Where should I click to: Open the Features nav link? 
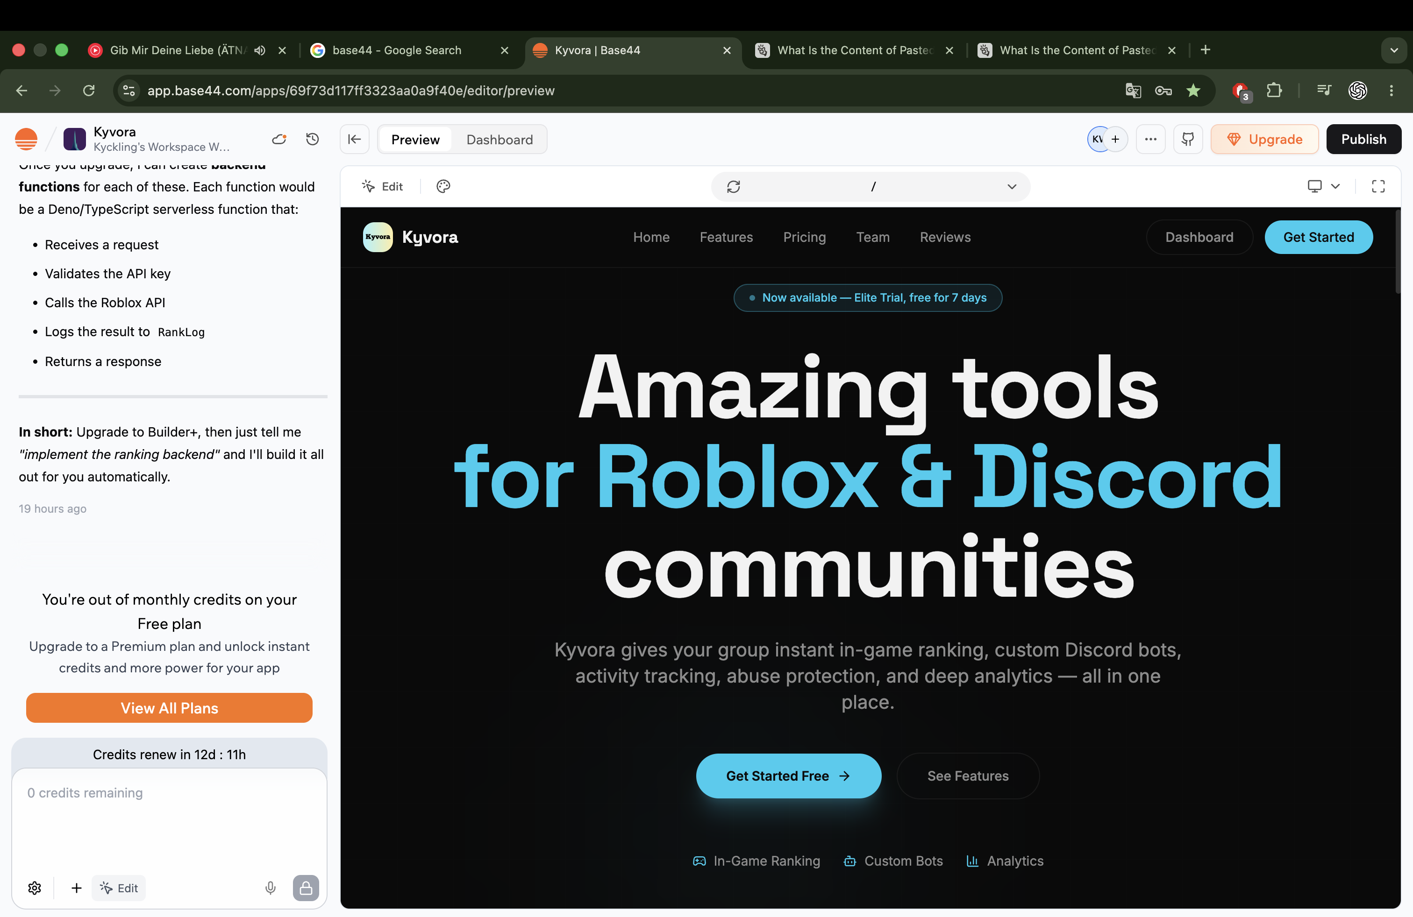point(726,237)
